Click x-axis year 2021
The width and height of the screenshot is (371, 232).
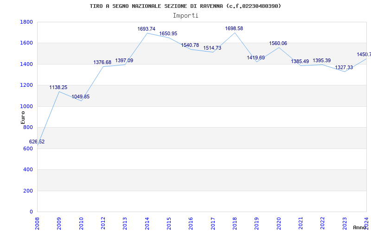[x=301, y=224]
